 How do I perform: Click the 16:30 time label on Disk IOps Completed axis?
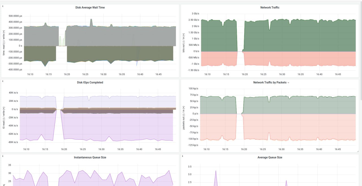(x=102, y=149)
